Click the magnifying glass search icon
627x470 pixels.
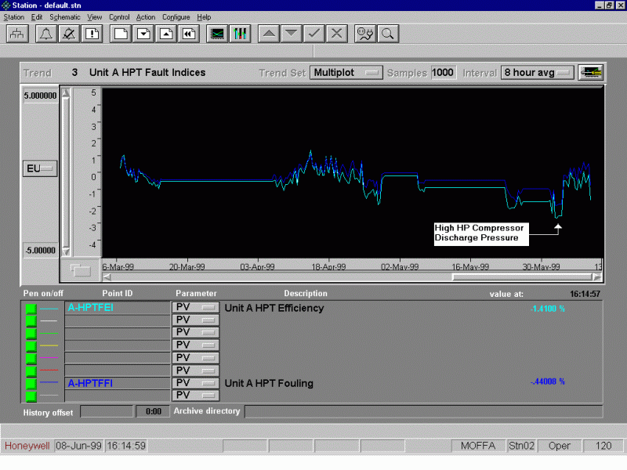pyautogui.click(x=387, y=34)
